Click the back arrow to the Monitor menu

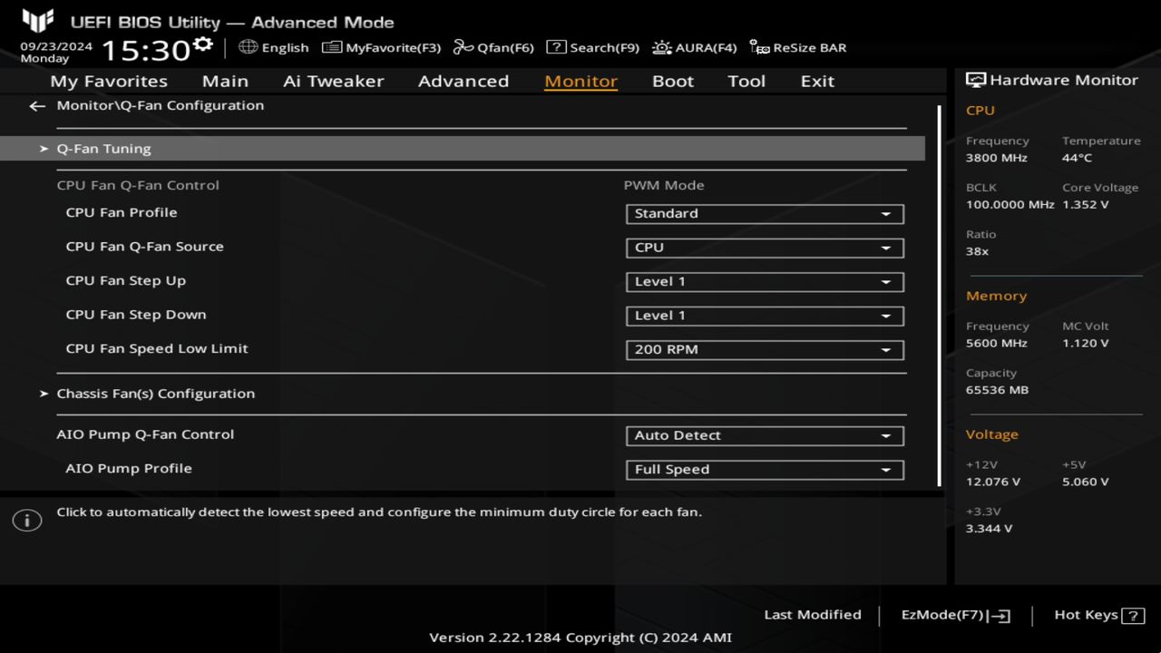(36, 106)
